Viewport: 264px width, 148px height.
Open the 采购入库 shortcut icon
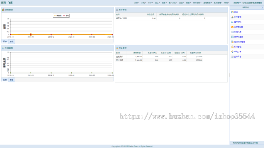click(232, 32)
